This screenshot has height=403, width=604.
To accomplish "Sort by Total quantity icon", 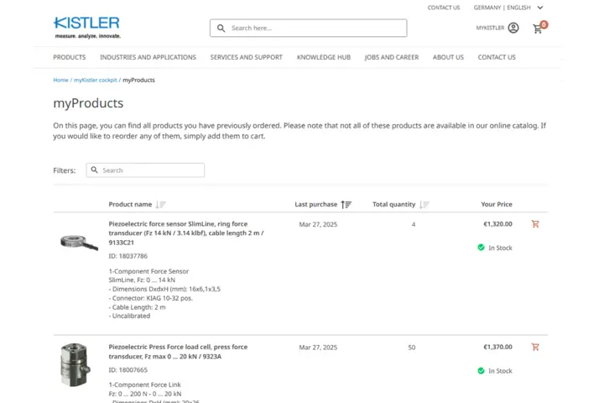I will pyautogui.click(x=424, y=204).
